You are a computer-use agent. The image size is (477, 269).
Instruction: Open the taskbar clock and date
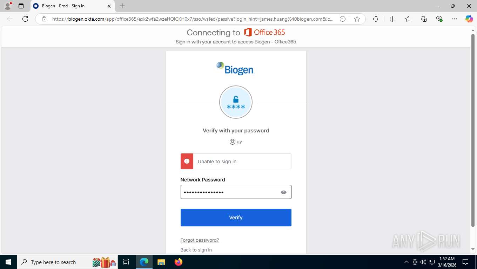(x=447, y=262)
